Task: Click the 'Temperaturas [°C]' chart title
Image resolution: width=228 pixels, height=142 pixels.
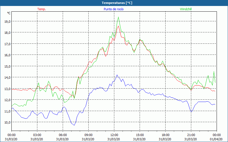Action: coord(117,3)
